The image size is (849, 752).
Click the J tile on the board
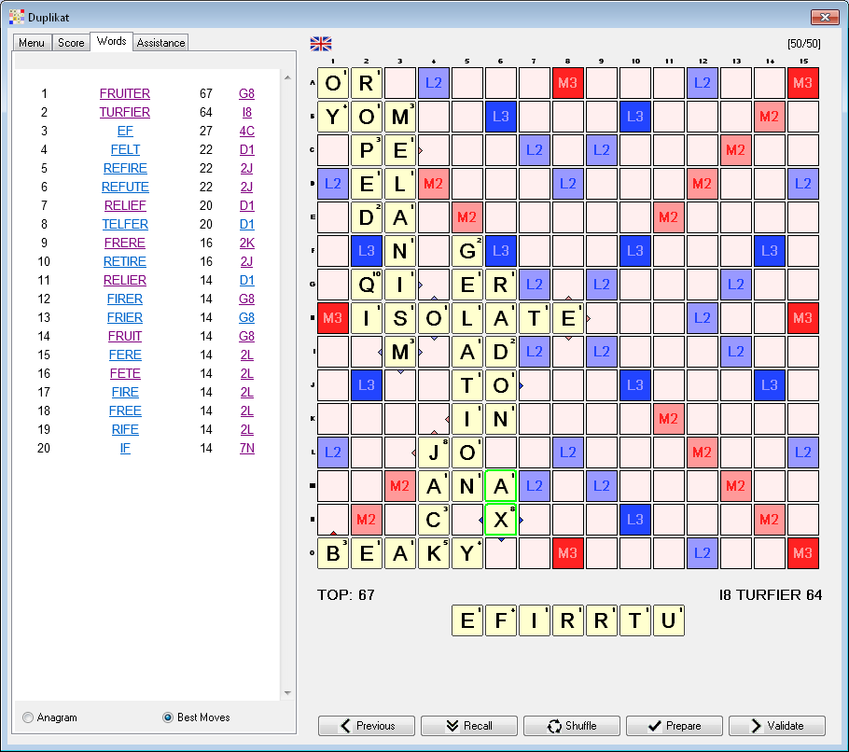coord(434,453)
